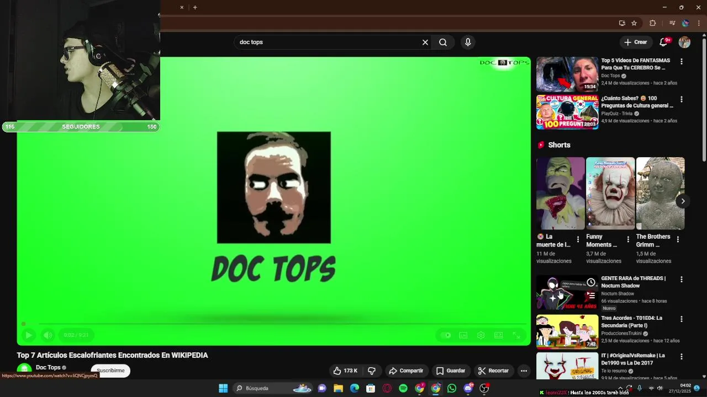This screenshot has height=397, width=707.
Task: Like the video with 173 K likes
Action: (x=345, y=371)
